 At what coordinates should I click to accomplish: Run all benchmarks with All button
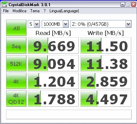point(16,28)
